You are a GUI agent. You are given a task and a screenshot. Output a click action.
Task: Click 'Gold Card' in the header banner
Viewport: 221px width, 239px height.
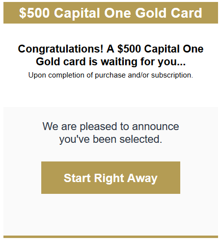point(168,13)
